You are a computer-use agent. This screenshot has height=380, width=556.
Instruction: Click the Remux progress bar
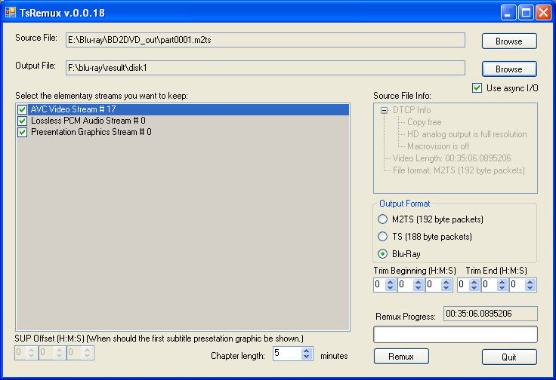tap(456, 334)
